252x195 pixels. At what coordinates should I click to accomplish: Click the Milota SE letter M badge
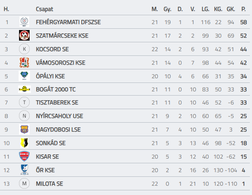[x=24, y=184]
